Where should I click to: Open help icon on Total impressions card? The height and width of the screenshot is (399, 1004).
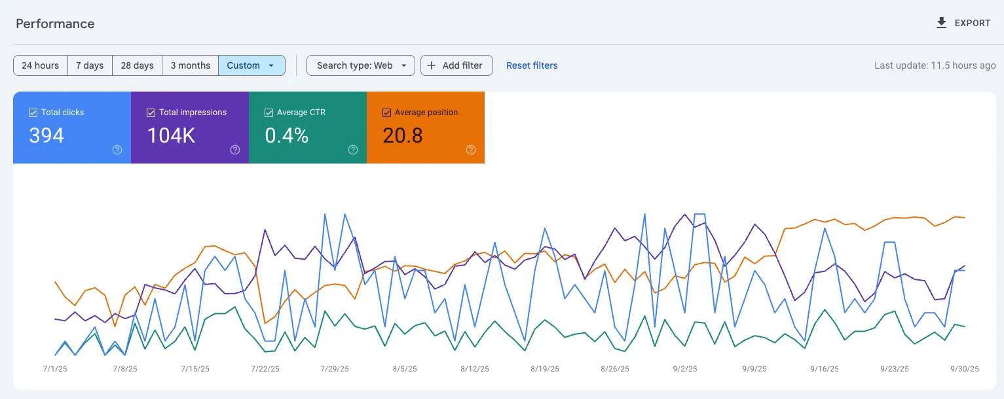pos(235,150)
